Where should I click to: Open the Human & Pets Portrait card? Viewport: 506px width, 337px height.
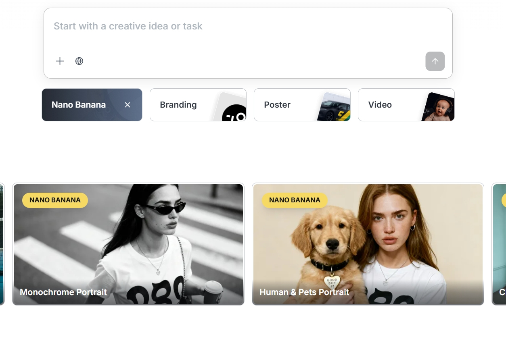pyautogui.click(x=368, y=244)
